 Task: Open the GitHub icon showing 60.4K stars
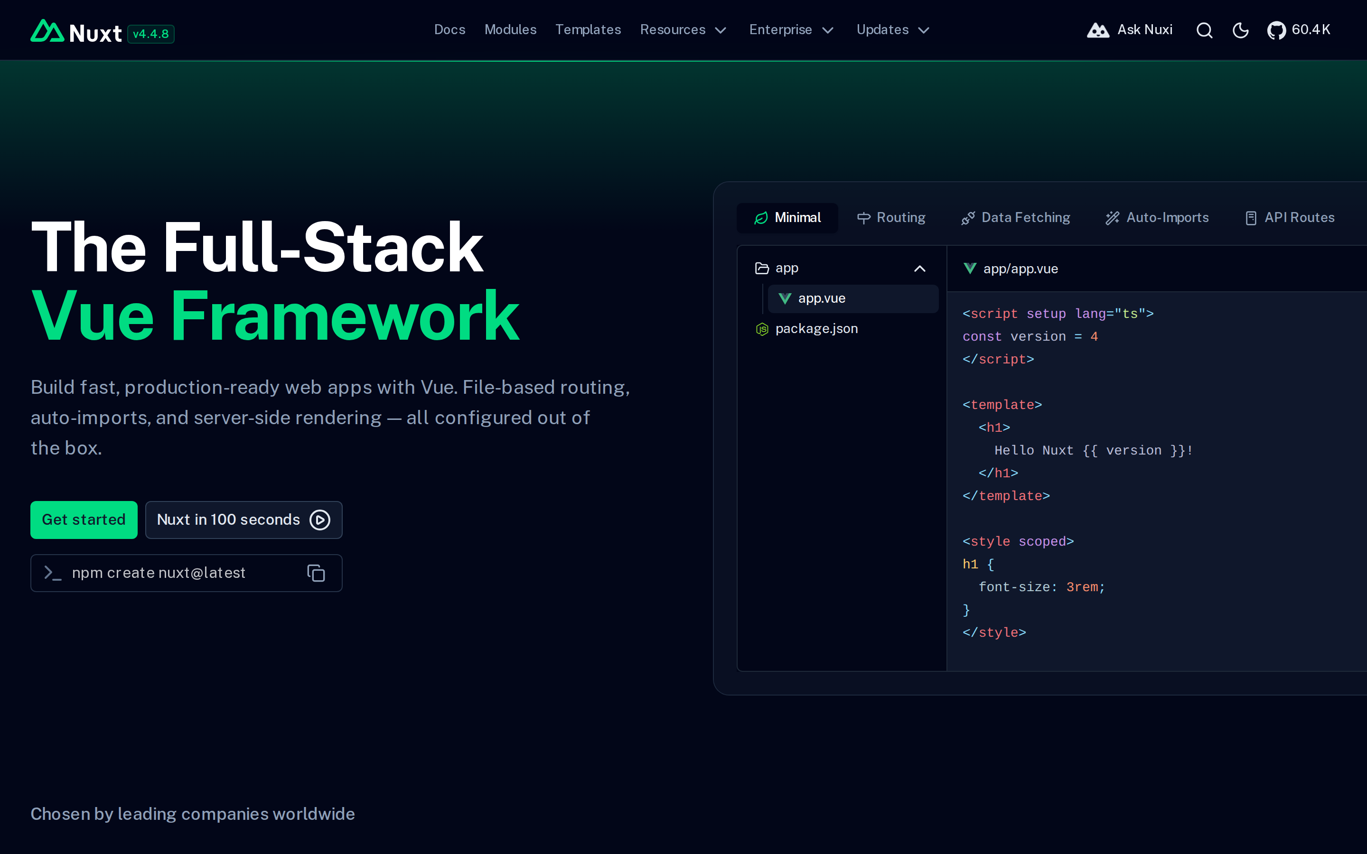(x=1276, y=30)
